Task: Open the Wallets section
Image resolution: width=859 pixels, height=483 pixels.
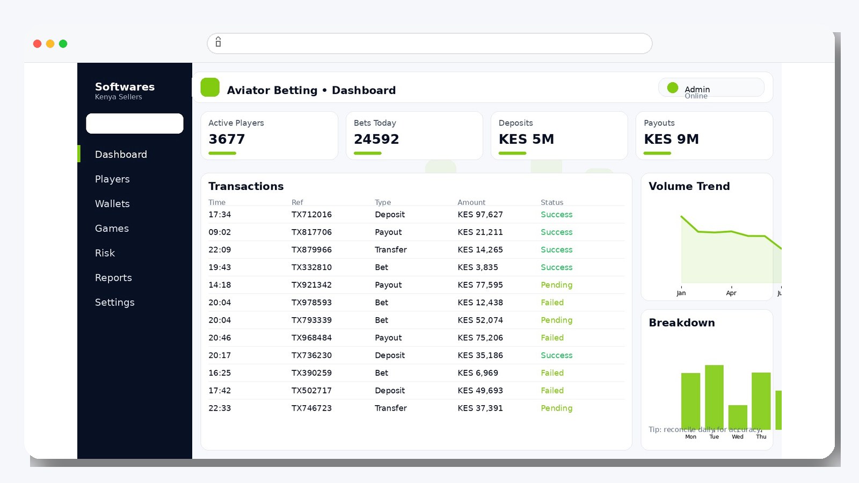Action: pyautogui.click(x=112, y=203)
